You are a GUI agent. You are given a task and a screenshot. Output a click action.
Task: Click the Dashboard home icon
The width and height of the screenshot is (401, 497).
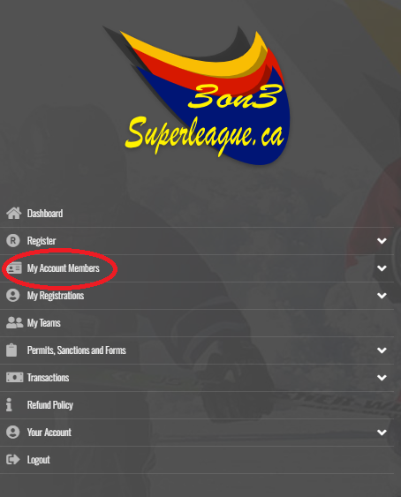point(14,214)
